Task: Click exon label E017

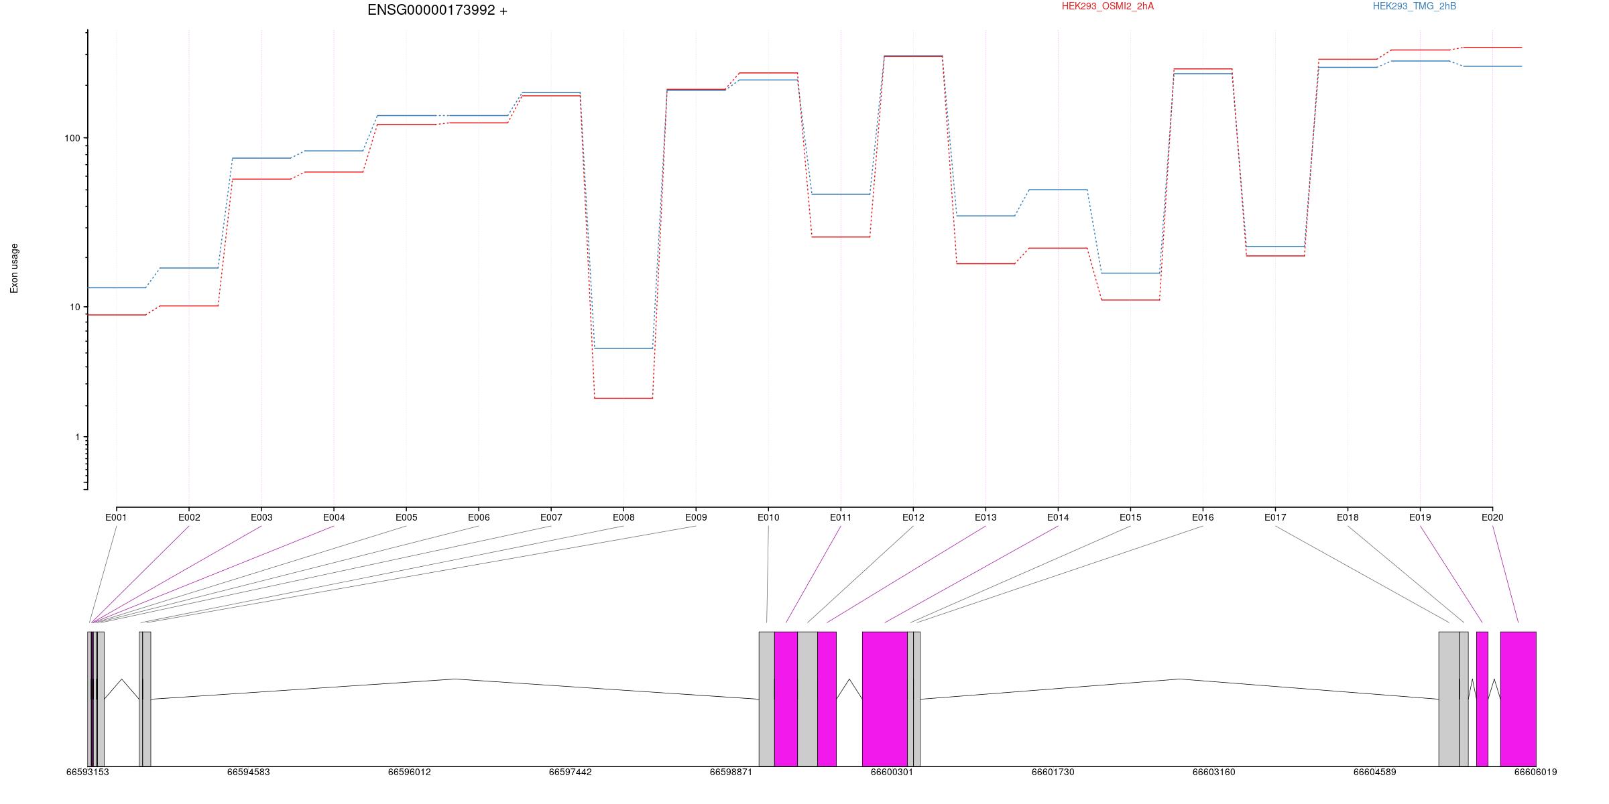Action: 1275,517
